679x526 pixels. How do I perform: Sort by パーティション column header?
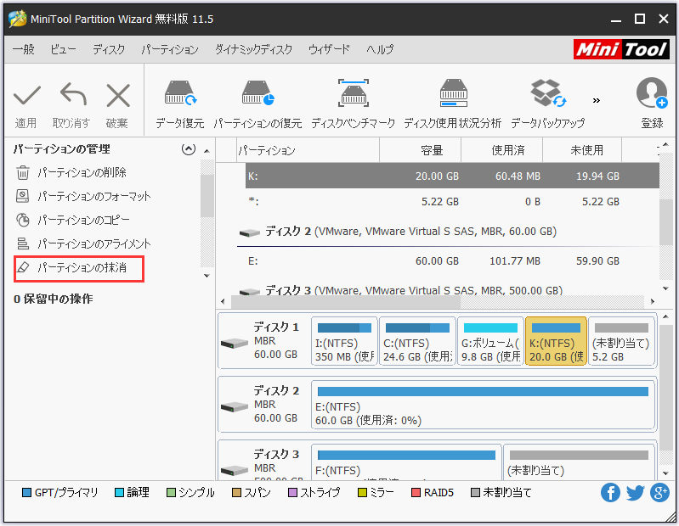pyautogui.click(x=308, y=150)
